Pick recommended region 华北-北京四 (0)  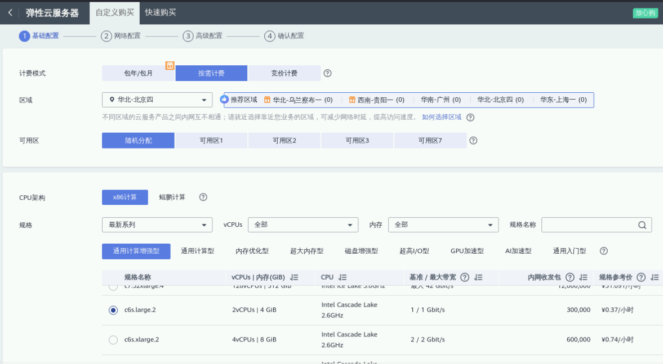(500, 100)
